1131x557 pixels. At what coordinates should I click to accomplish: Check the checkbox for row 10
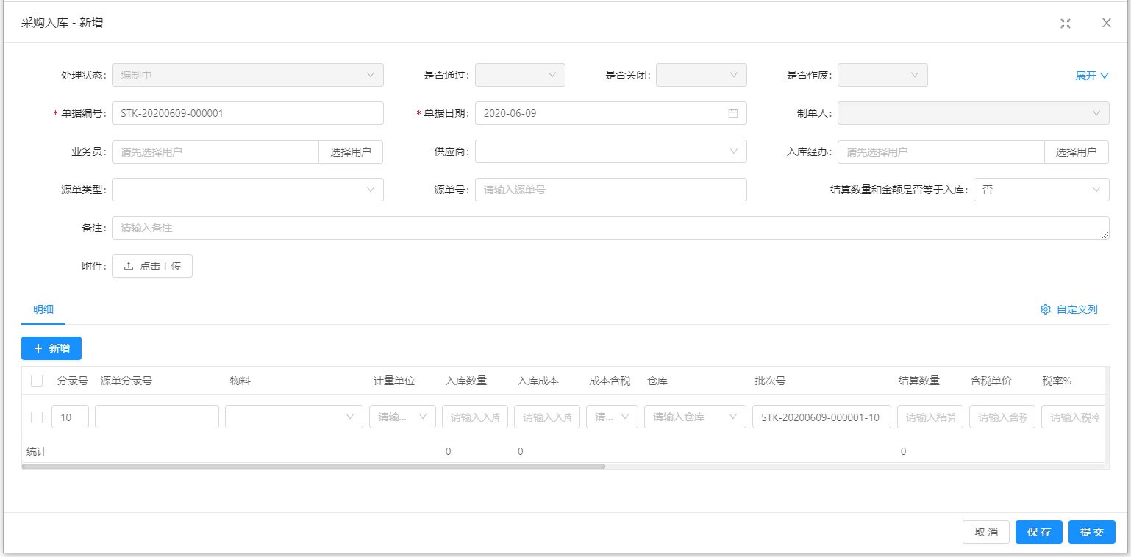(x=37, y=417)
